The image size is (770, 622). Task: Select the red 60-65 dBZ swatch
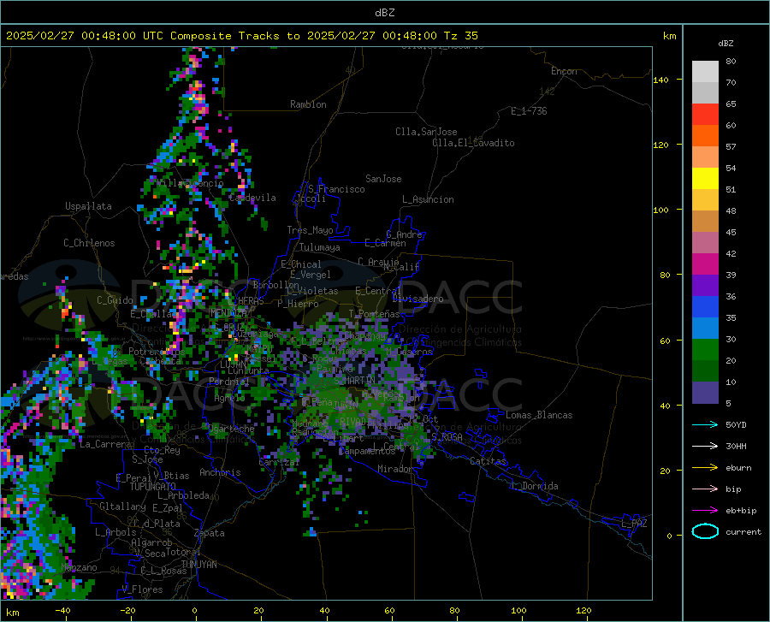[705, 115]
